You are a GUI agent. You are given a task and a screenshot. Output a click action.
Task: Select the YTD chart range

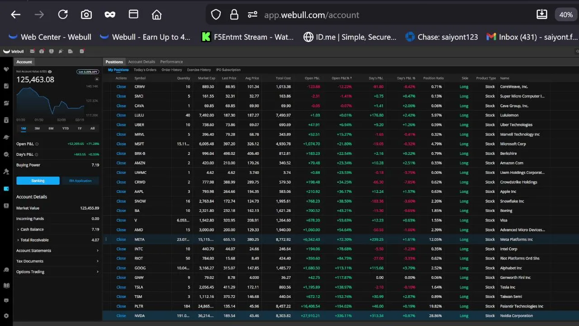pos(66,128)
